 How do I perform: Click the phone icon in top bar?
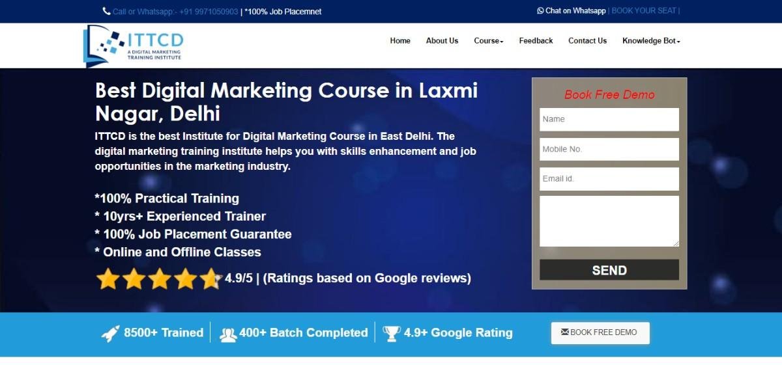[x=106, y=11]
